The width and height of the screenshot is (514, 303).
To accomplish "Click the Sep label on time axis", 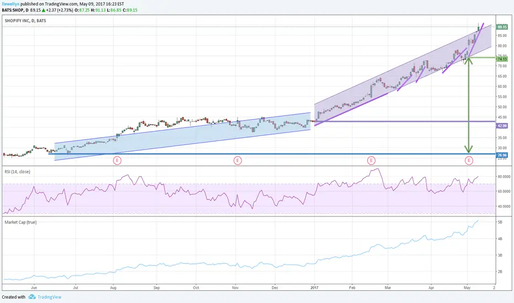I will click(157, 288).
